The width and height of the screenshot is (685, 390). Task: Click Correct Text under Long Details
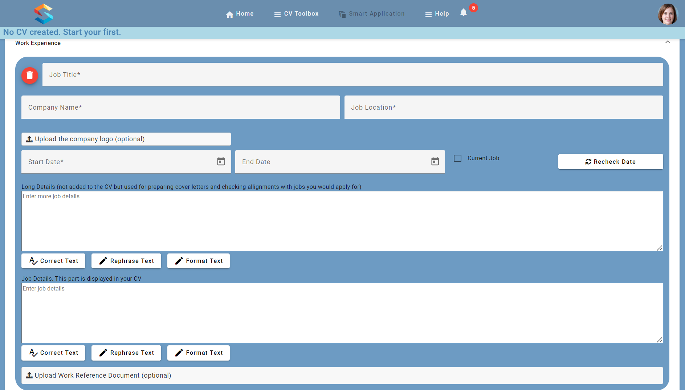tap(53, 261)
